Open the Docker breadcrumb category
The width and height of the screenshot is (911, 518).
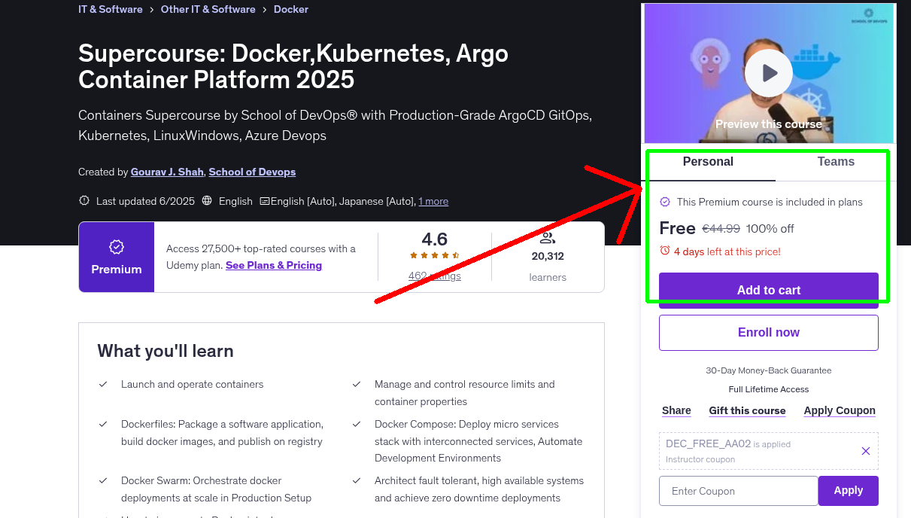pos(290,9)
